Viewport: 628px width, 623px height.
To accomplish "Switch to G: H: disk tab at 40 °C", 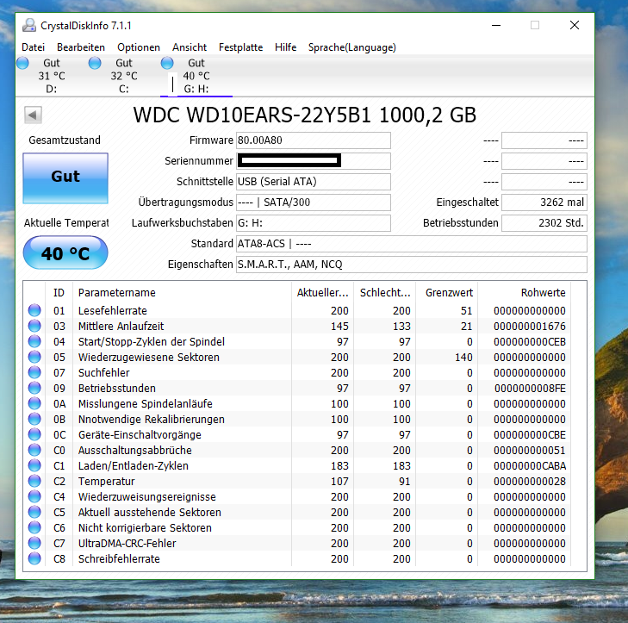I will pos(196,76).
